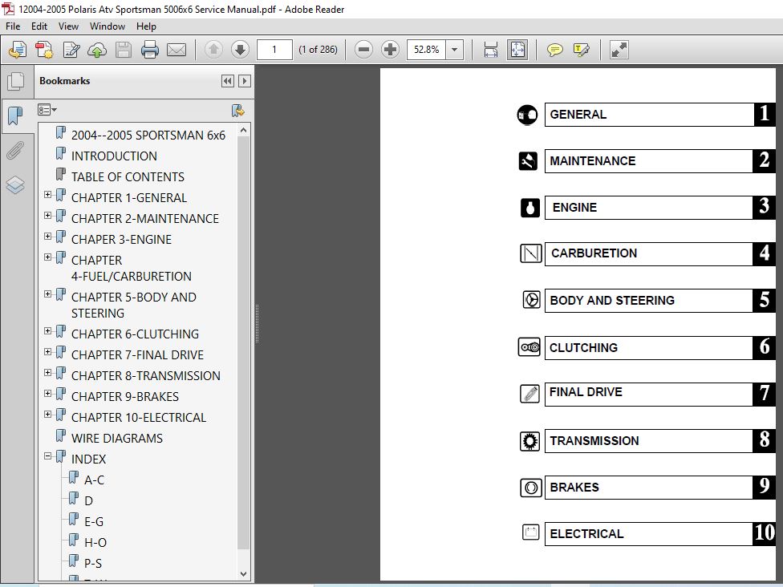The height and width of the screenshot is (587, 783).
Task: Collapse the INDEX bookmark
Action: [47, 455]
